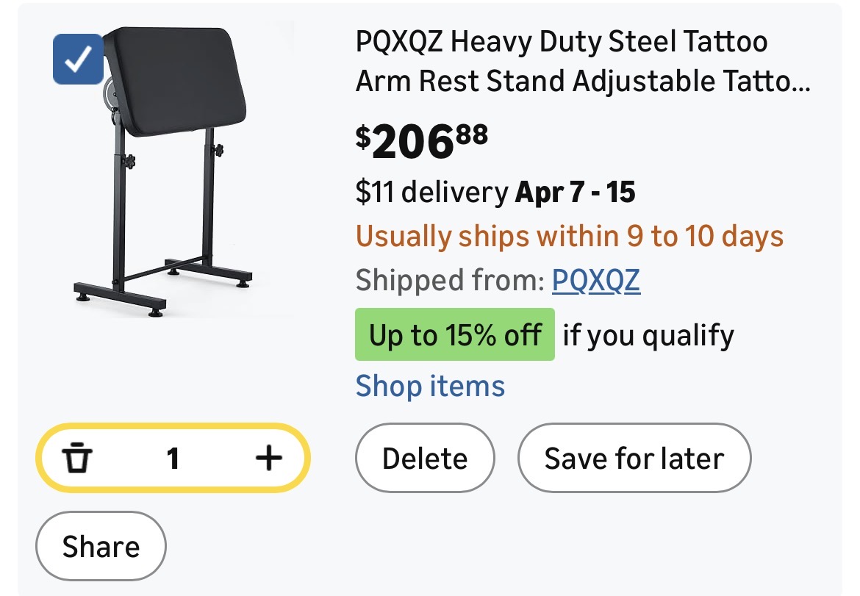Viewport: 860px width, 596px height.
Task: Click the green Up to 15% off badge
Action: point(454,335)
